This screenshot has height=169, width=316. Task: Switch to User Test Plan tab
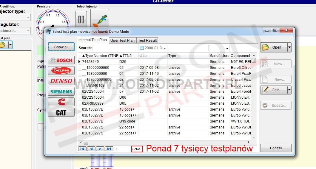pyautogui.click(x=122, y=40)
